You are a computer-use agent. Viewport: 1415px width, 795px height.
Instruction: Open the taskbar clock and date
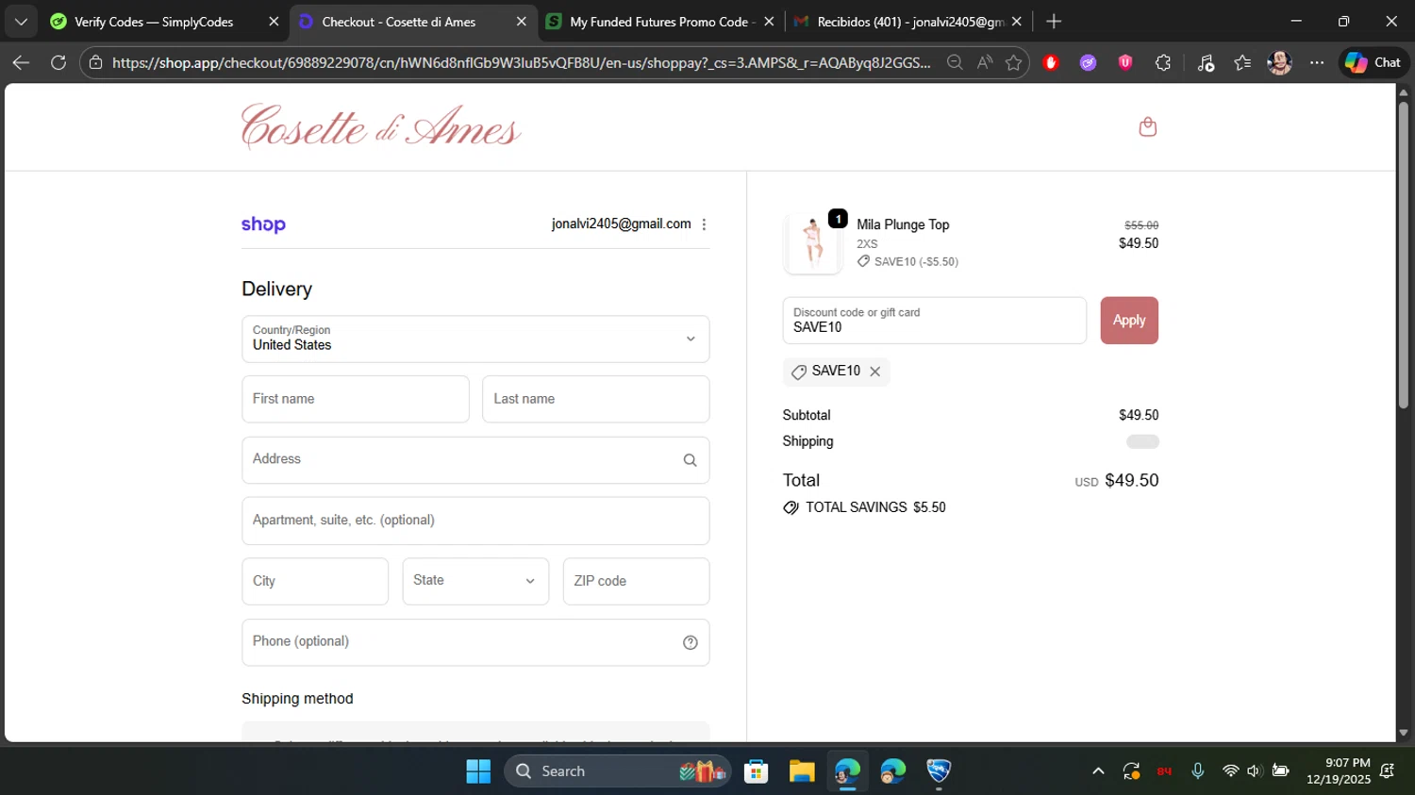coord(1339,771)
